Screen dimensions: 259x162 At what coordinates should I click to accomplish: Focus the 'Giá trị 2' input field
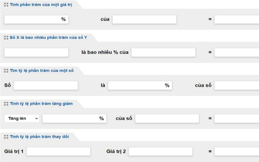coord(161,152)
